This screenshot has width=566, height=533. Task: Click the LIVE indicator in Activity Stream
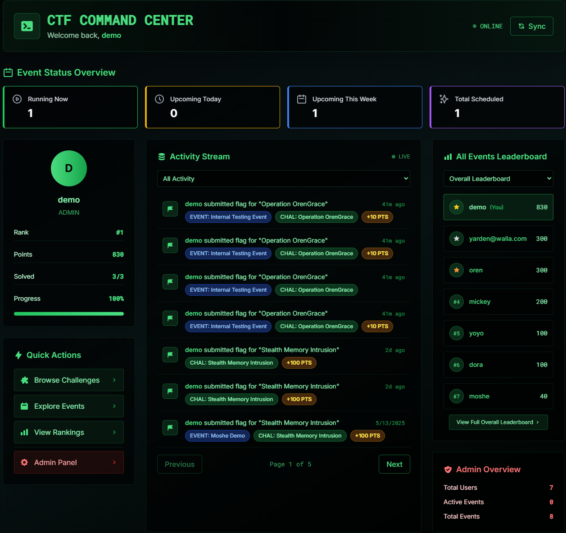coord(401,157)
